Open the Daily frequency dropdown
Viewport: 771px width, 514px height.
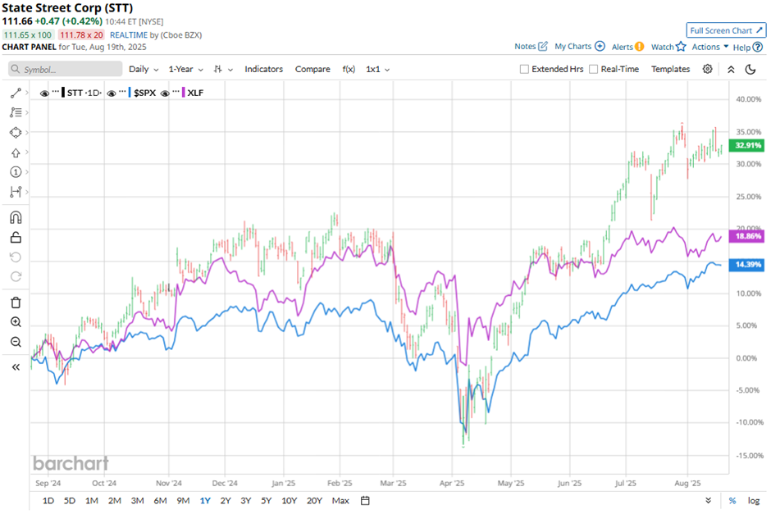coord(144,70)
